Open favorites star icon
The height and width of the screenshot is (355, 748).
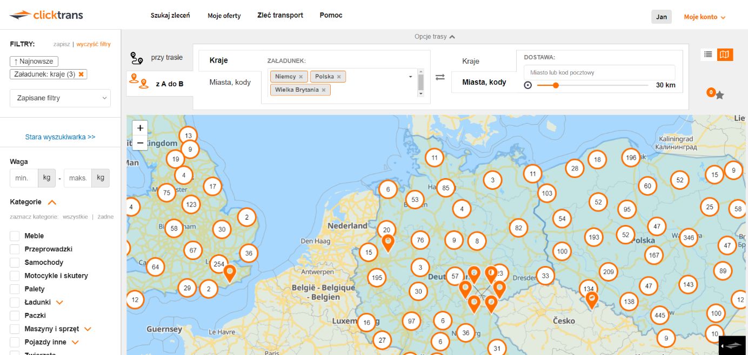[x=719, y=95]
